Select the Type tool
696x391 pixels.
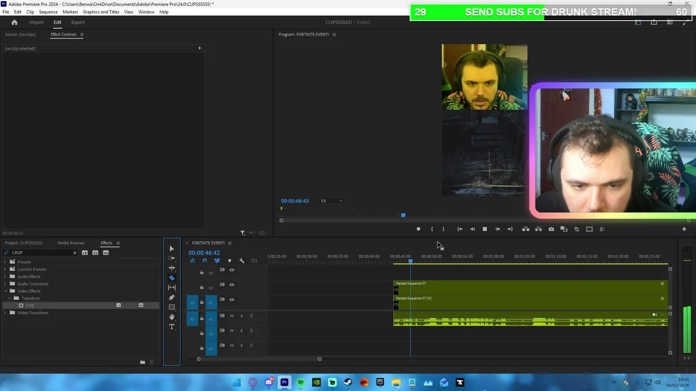(x=172, y=326)
